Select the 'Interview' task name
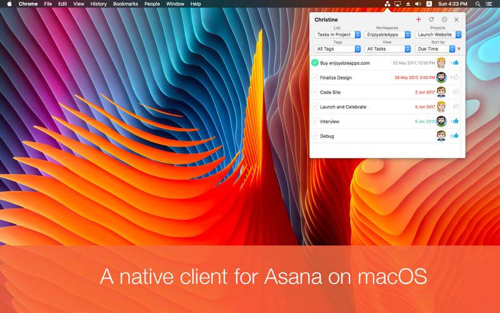The image size is (500, 313). point(330,121)
